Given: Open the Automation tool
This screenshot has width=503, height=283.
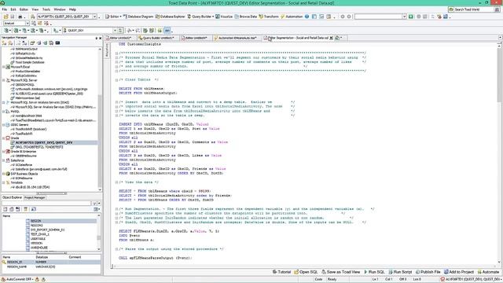Looking at the screenshot, I should [292, 17].
